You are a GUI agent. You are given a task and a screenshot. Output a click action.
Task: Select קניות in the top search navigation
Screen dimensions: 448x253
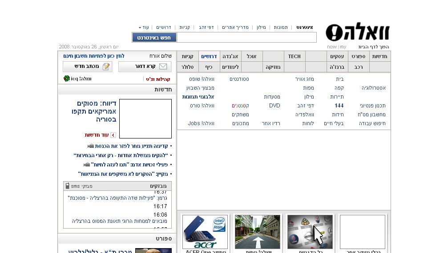[x=185, y=28]
